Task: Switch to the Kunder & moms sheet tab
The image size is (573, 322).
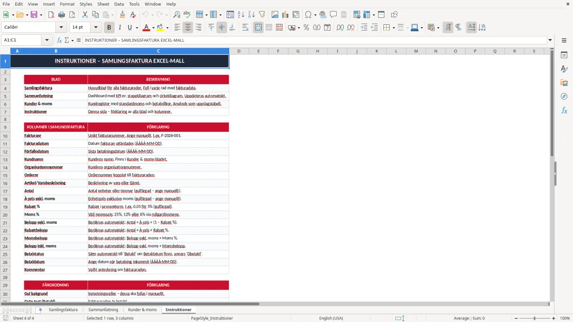Action: pyautogui.click(x=142, y=310)
